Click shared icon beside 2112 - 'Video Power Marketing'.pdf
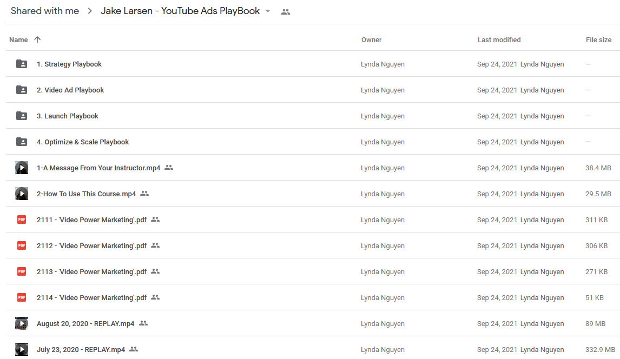Viewport: 620px width, 359px height. pyautogui.click(x=155, y=245)
